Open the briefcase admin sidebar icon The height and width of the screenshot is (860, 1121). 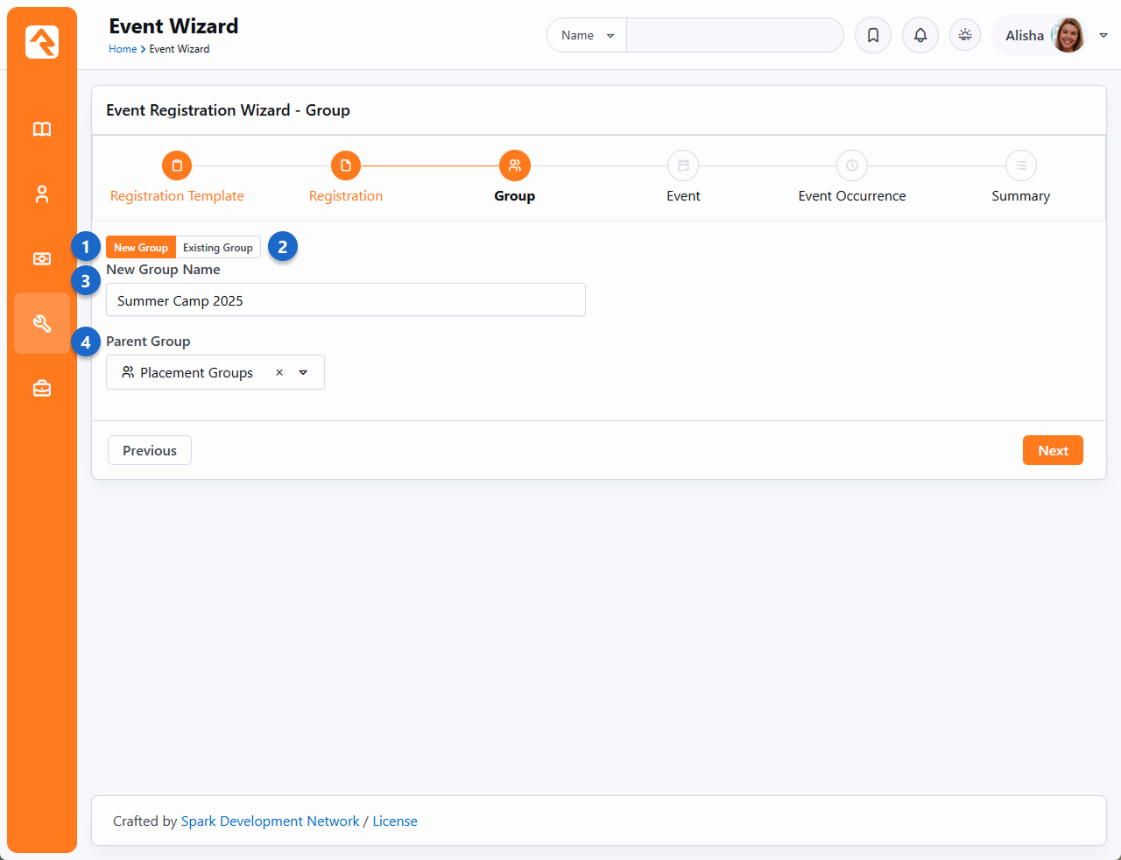[42, 388]
